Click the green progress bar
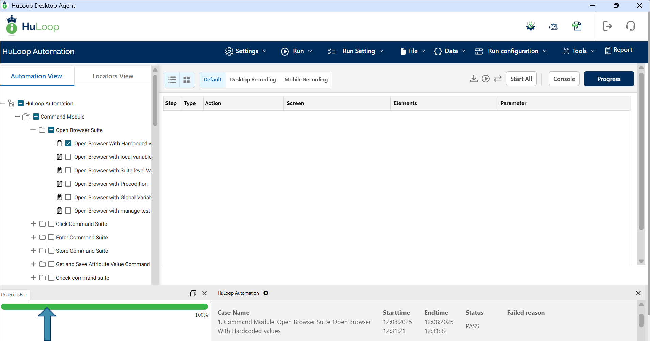 104,307
